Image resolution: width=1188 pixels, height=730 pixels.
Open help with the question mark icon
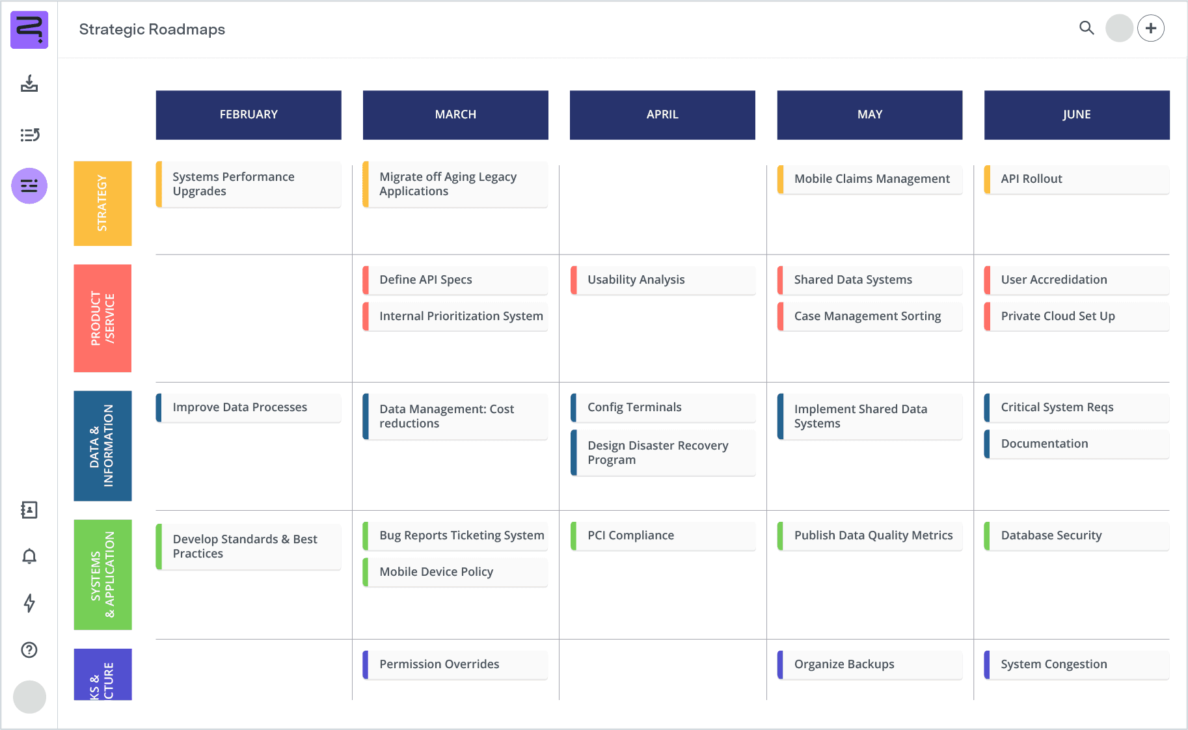(29, 650)
